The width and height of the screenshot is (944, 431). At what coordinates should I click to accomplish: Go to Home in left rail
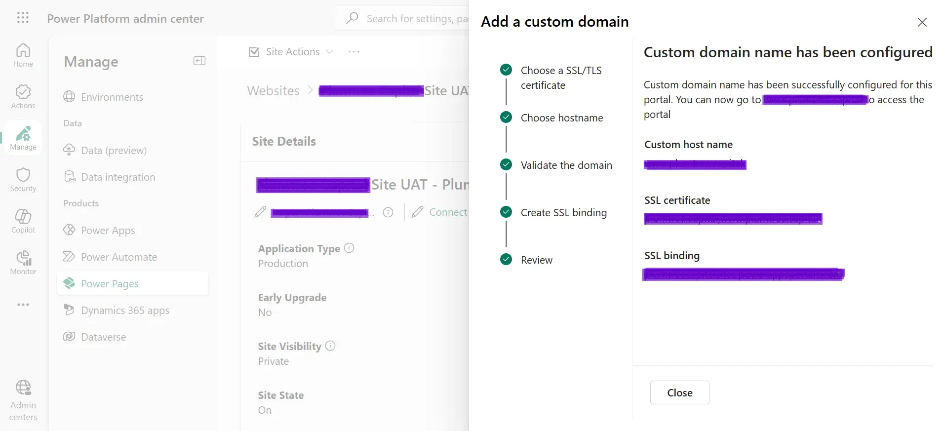[x=23, y=55]
